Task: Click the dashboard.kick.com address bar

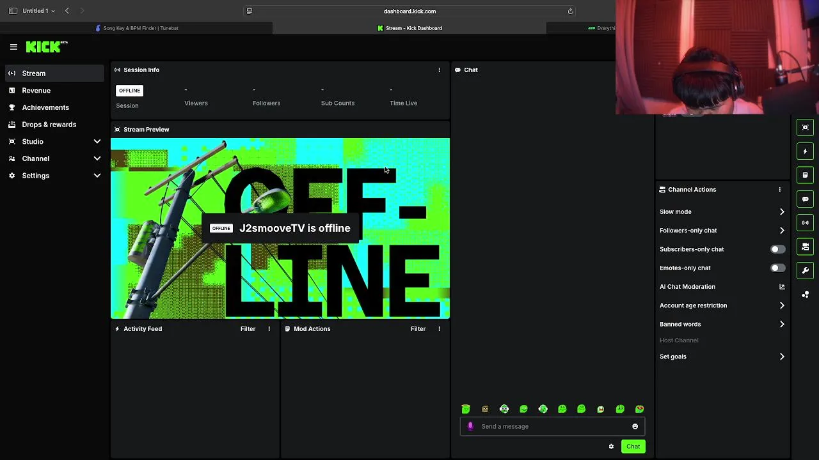Action: 409,11
